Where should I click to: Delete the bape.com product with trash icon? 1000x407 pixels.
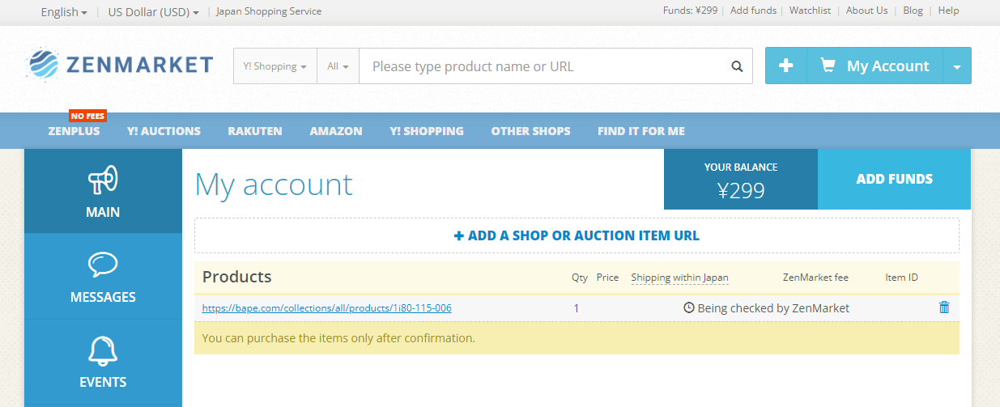click(x=943, y=307)
